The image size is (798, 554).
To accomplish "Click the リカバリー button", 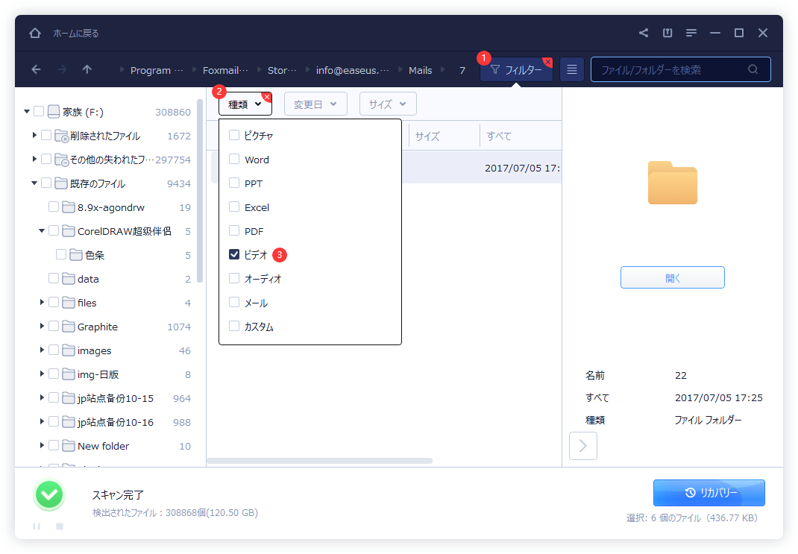I will 709,492.
